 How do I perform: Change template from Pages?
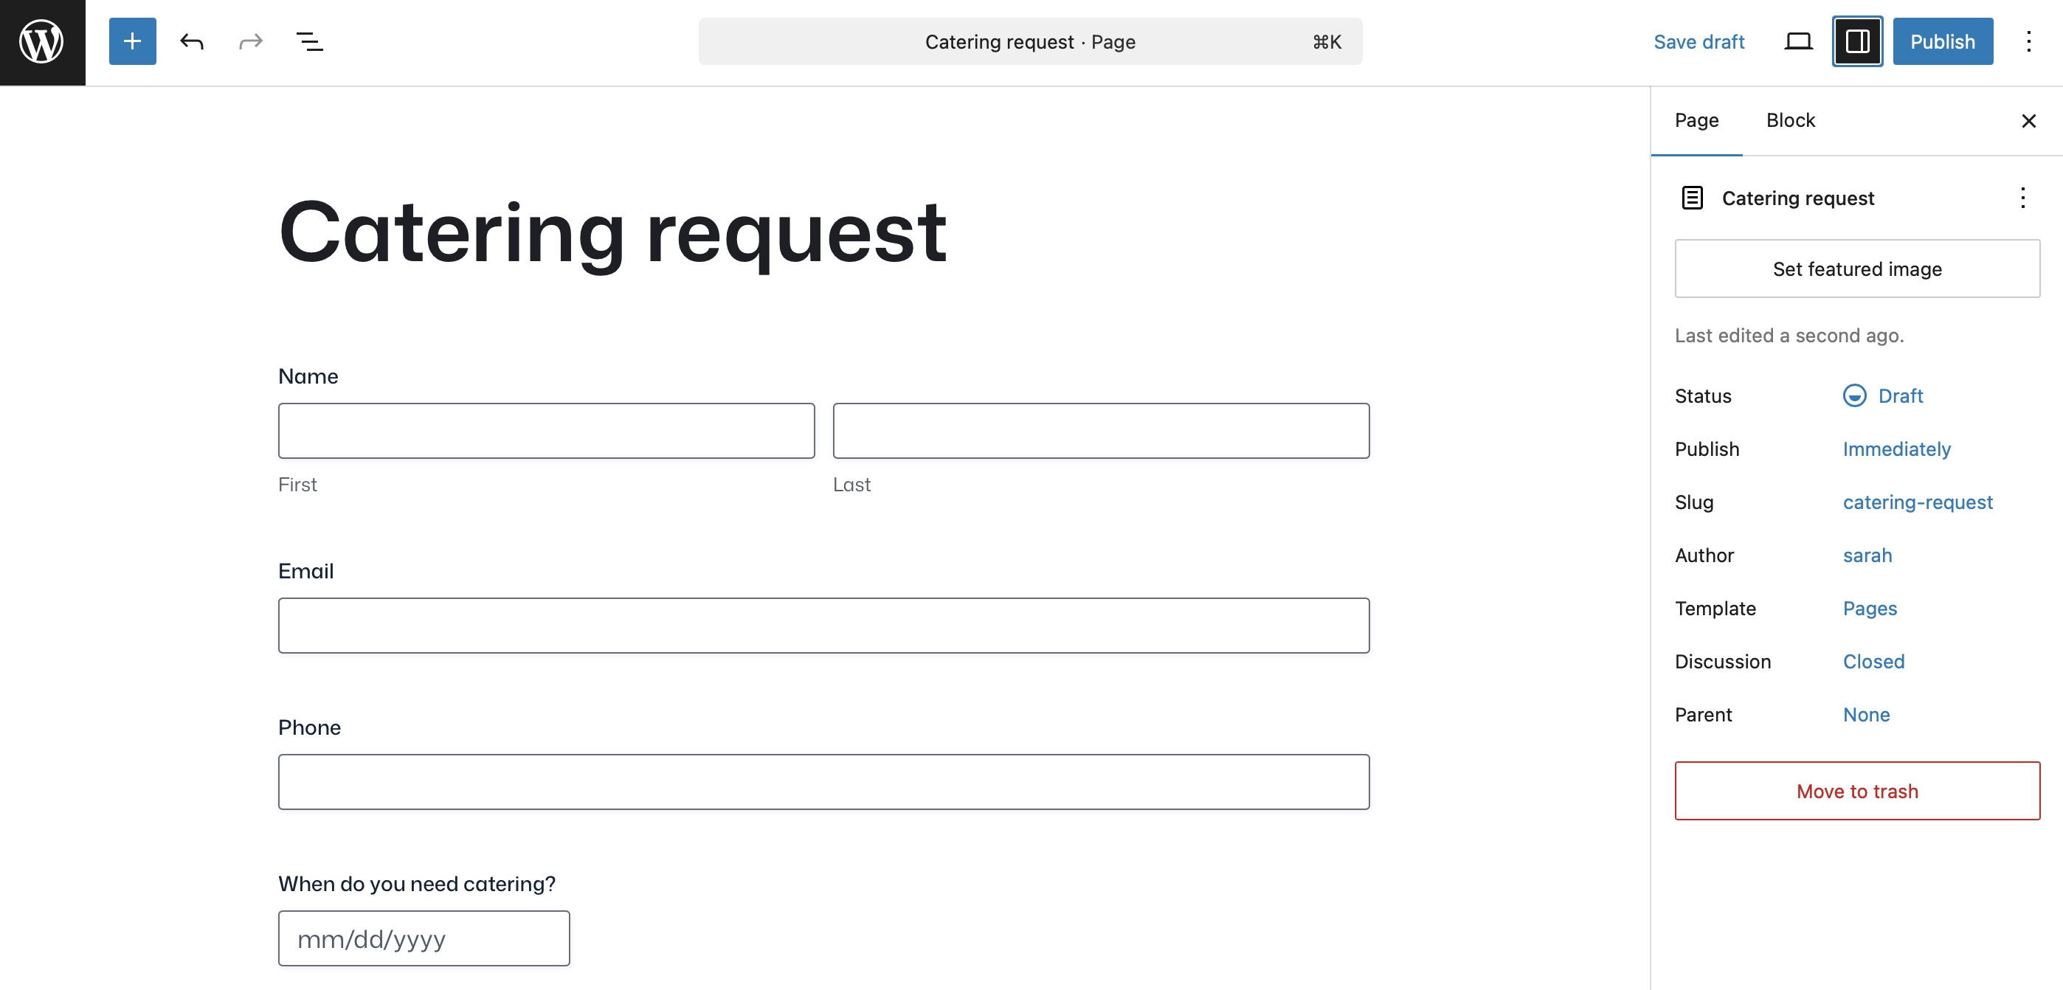pos(1870,608)
